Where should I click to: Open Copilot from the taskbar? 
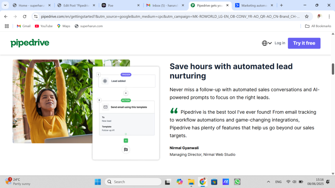[180, 182]
